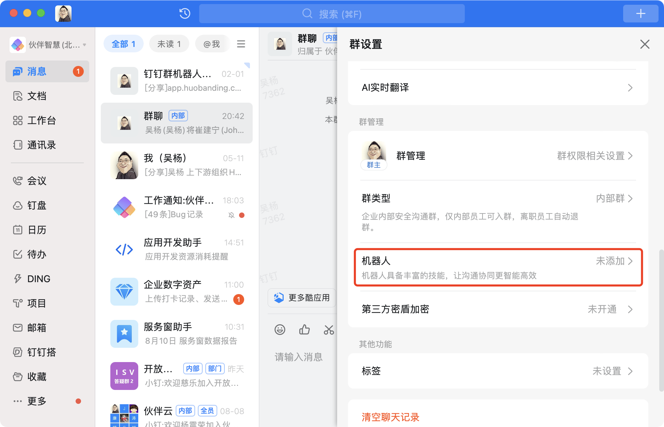Open 文档 in the sidebar
This screenshot has width=664, height=427.
click(x=47, y=96)
